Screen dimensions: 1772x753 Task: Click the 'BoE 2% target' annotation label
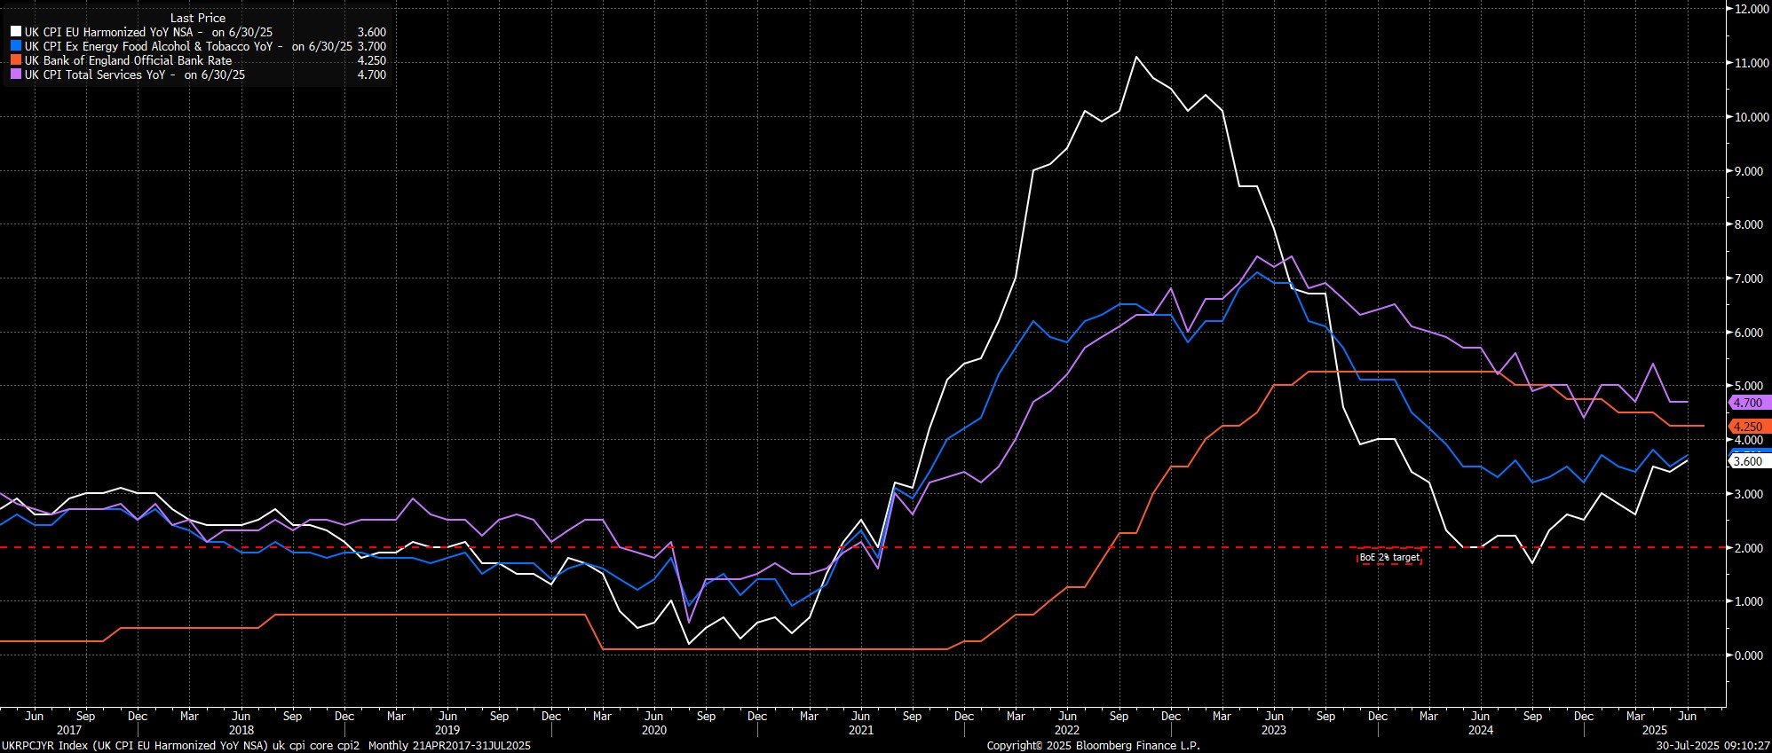1389,558
